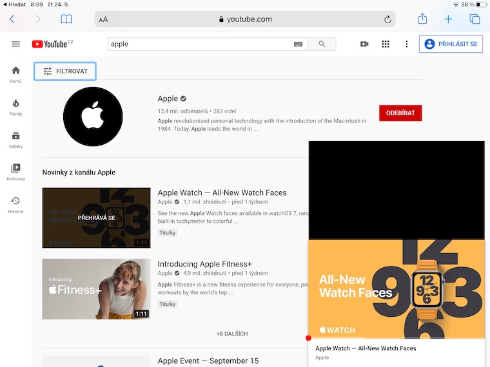Image resolution: width=490 pixels, height=367 pixels.
Task: Subscribe with the ODEBÍRAT button
Action: tap(400, 113)
